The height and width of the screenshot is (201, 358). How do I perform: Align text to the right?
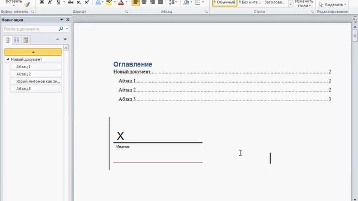[152, 2]
